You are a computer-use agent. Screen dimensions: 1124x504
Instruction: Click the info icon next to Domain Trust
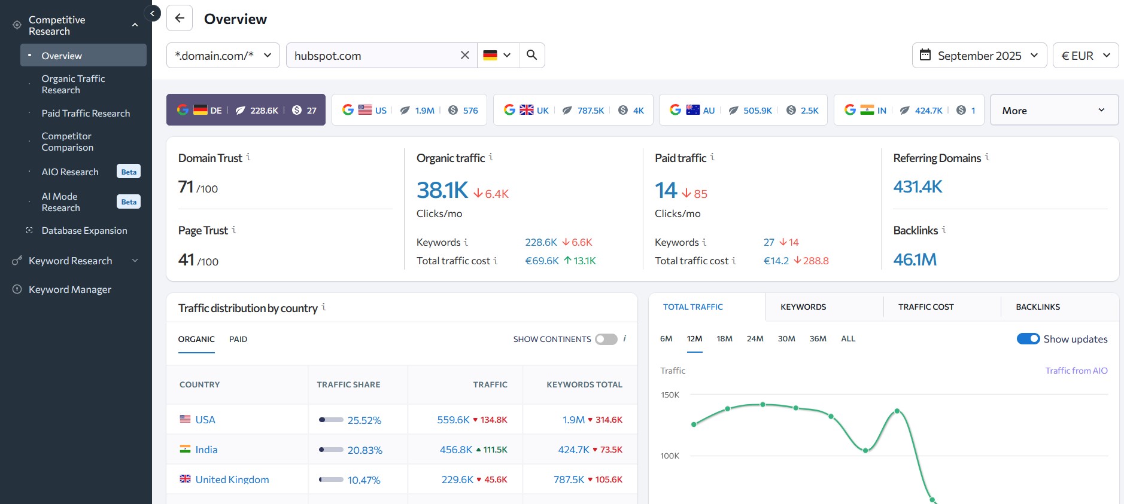[x=248, y=157]
